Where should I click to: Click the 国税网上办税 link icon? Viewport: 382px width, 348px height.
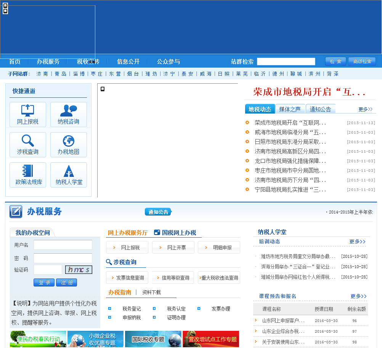[157, 233]
